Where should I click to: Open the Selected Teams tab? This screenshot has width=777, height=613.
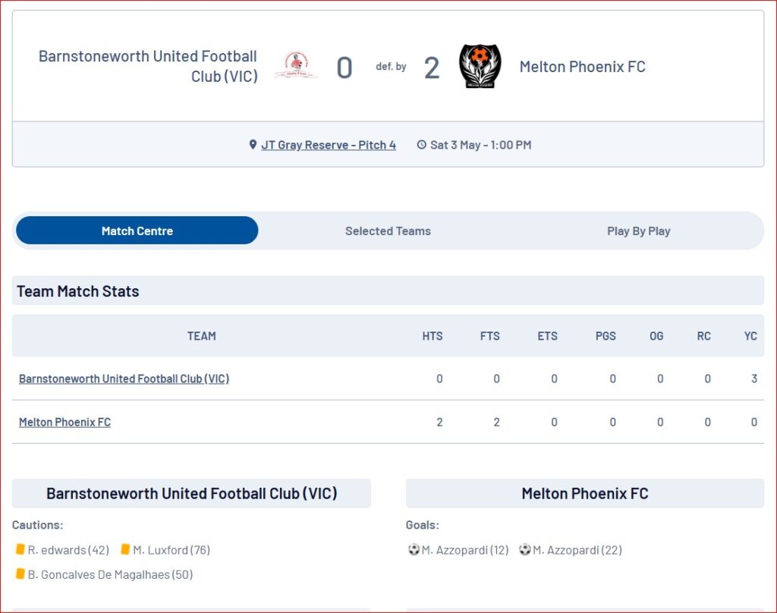(x=388, y=231)
